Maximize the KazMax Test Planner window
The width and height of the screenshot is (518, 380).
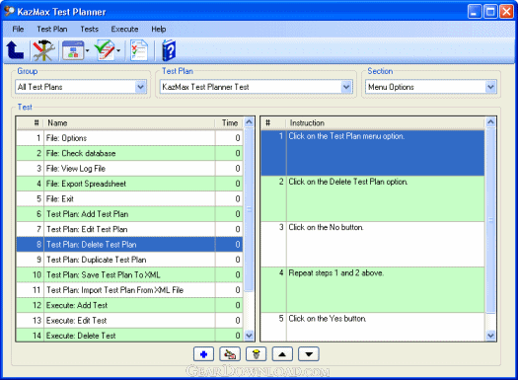pos(490,12)
